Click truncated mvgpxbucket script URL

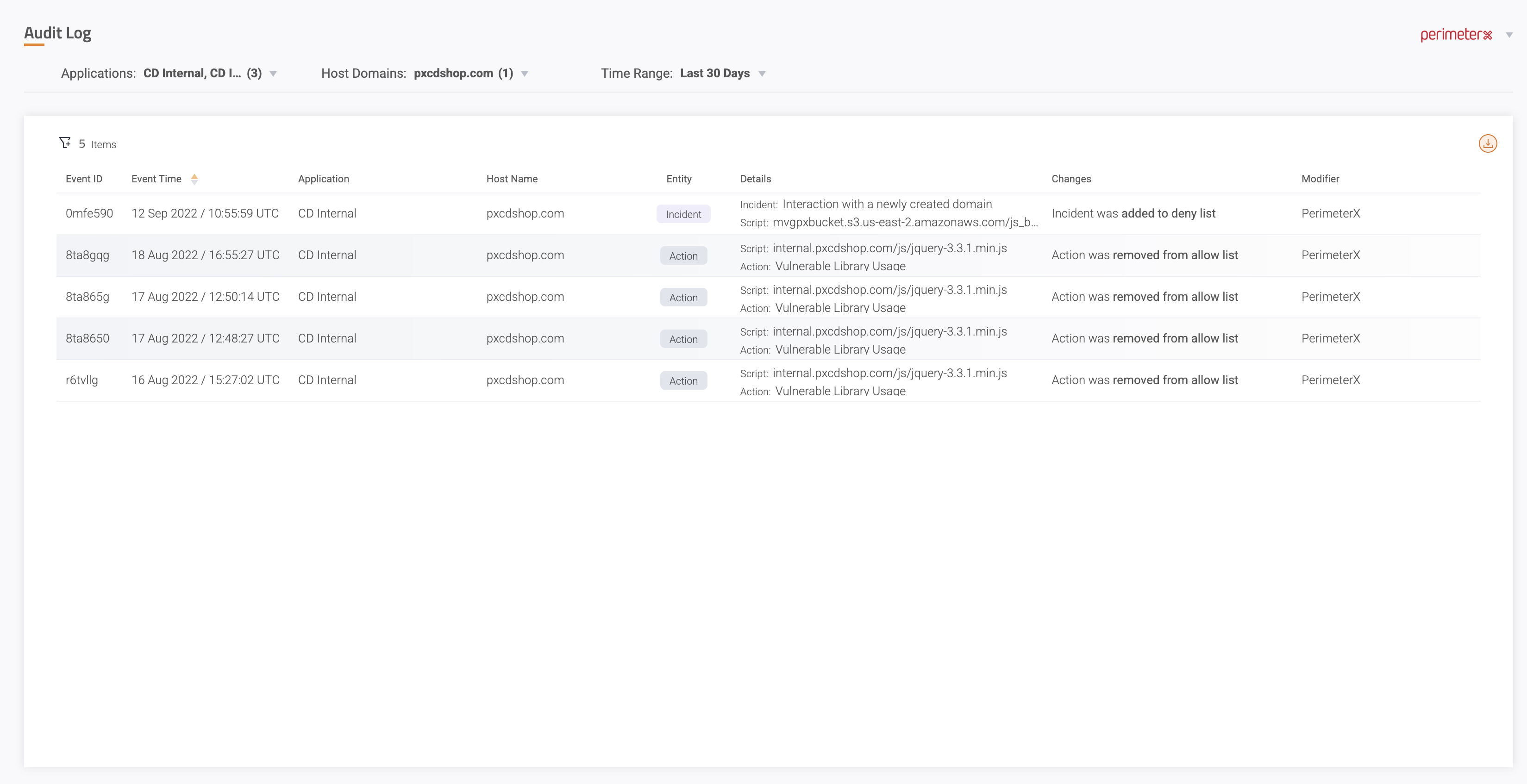coord(905,223)
